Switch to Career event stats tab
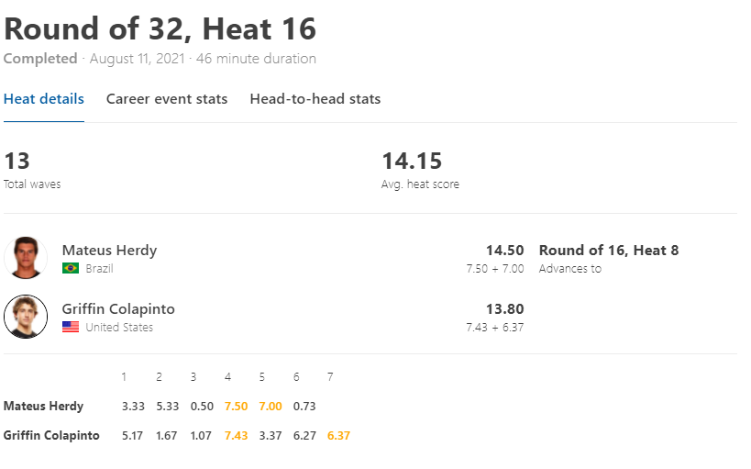751x469 pixels. (x=167, y=99)
